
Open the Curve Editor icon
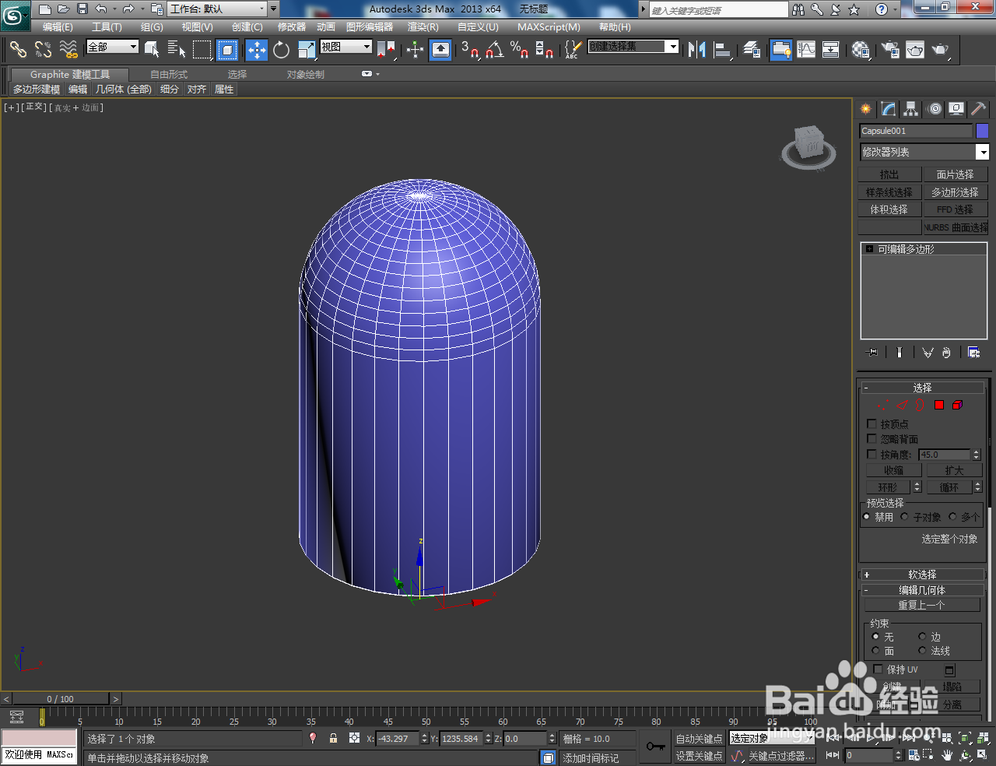tap(806, 51)
